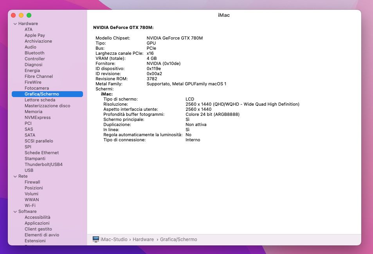The image size is (373, 254).
Task: Click the VRAM value 4 GB
Action: click(x=151, y=58)
